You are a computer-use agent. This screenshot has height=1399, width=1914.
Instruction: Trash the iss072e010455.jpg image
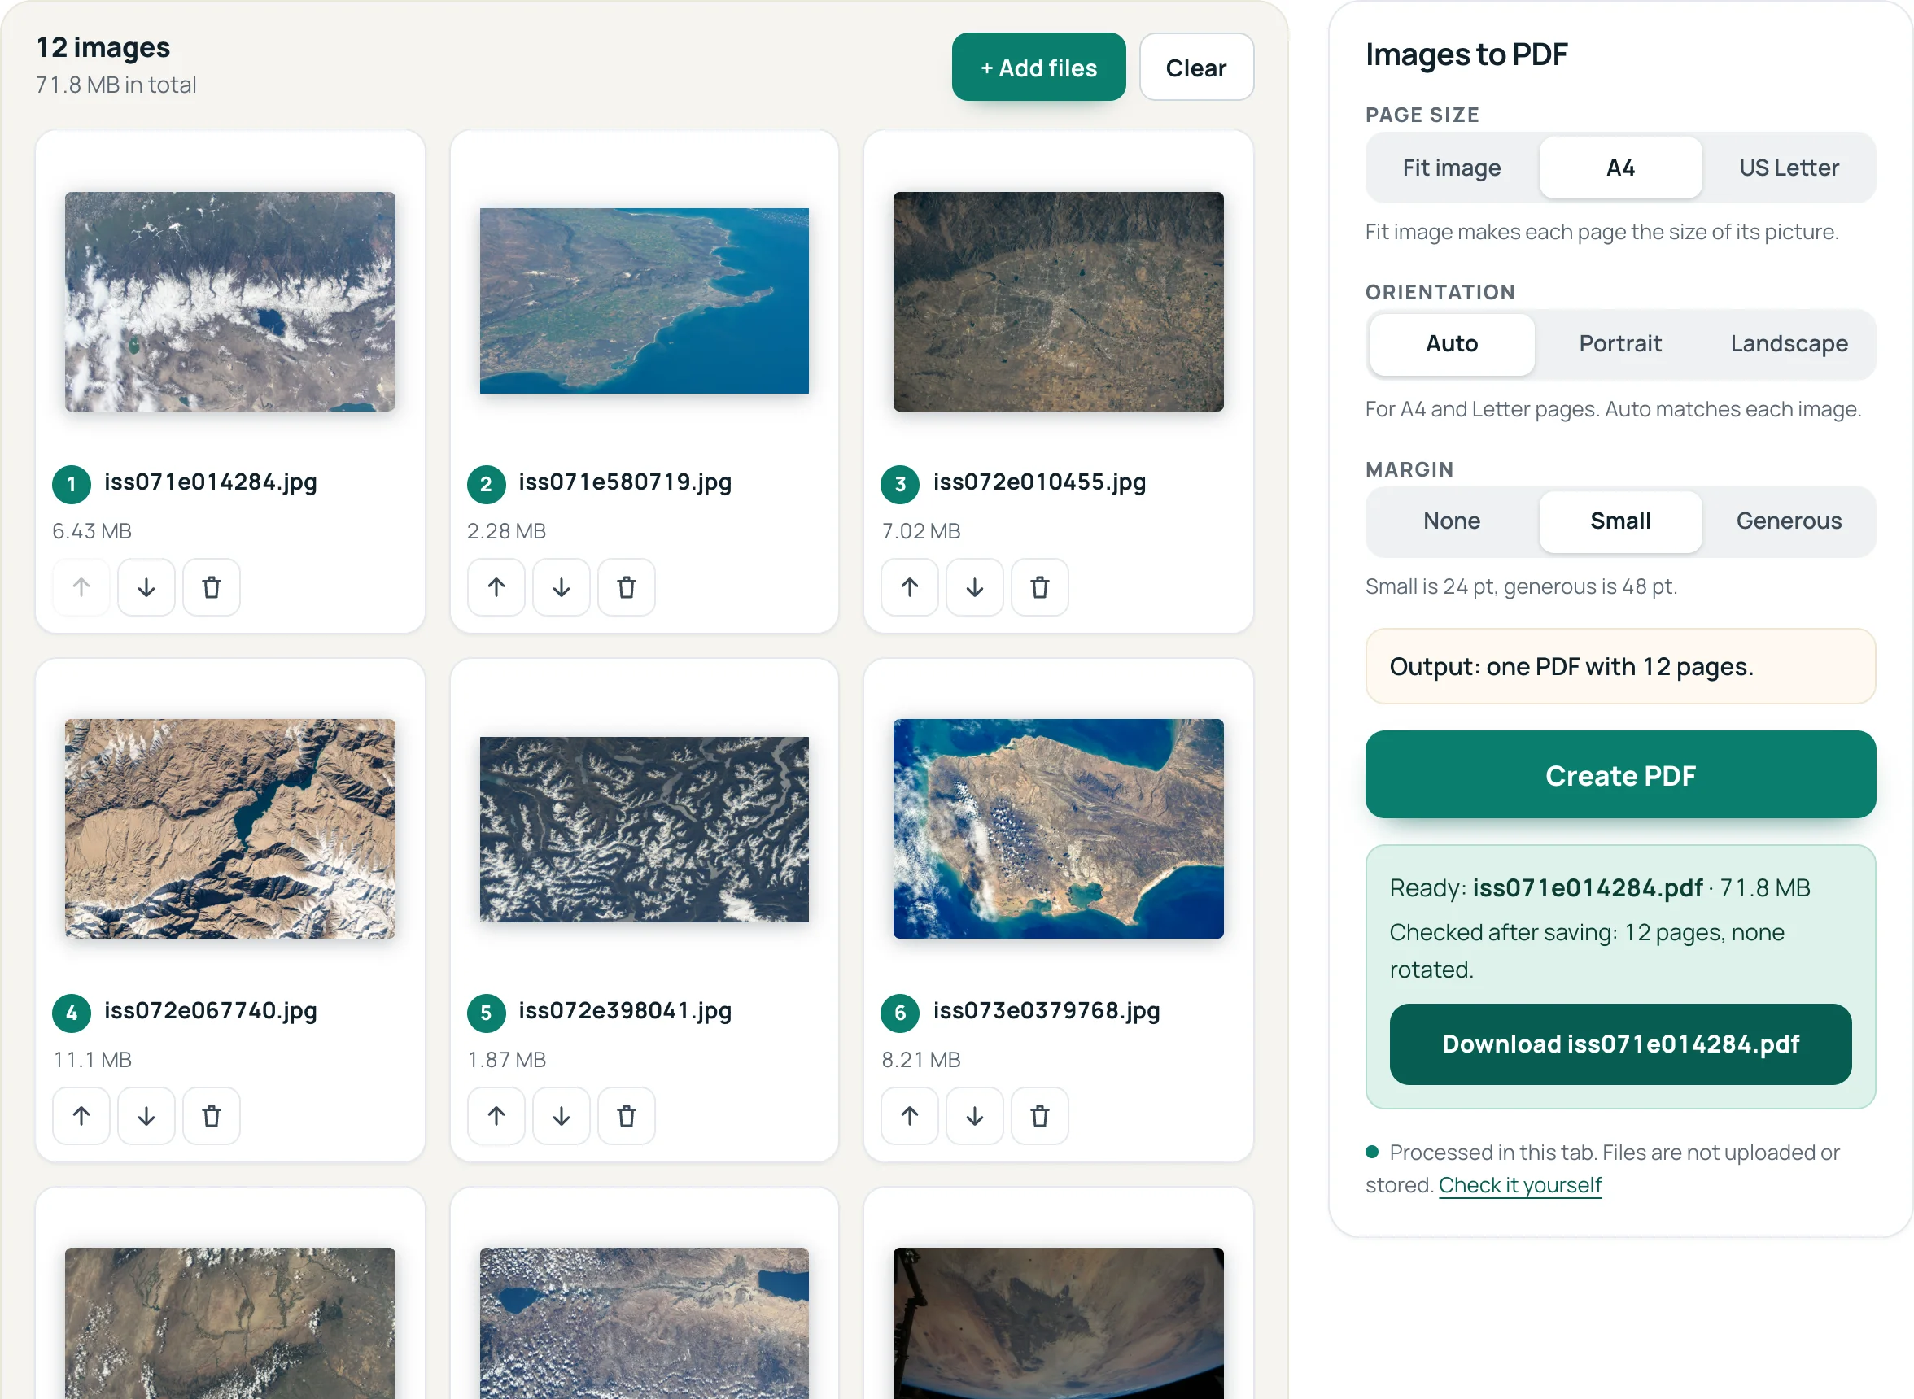1040,587
